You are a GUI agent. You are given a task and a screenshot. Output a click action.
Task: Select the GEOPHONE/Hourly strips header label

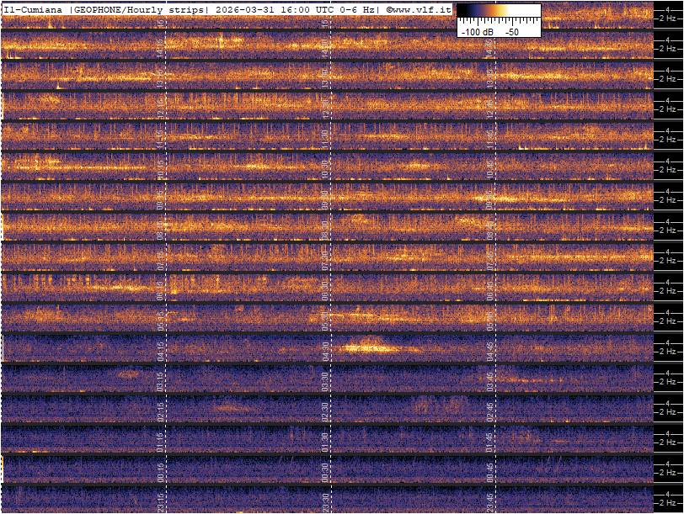140,9
